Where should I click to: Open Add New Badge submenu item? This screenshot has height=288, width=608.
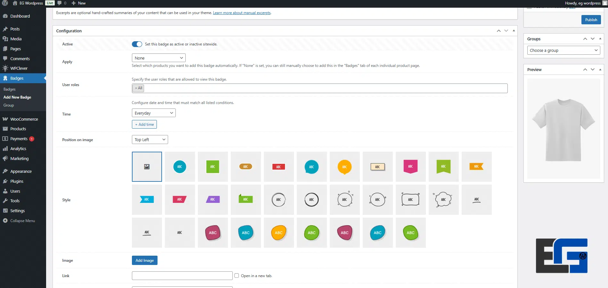[x=17, y=97]
